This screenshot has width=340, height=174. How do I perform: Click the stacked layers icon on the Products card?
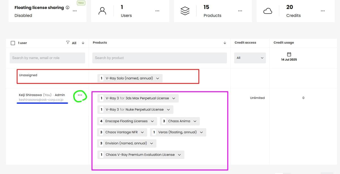[185, 11]
